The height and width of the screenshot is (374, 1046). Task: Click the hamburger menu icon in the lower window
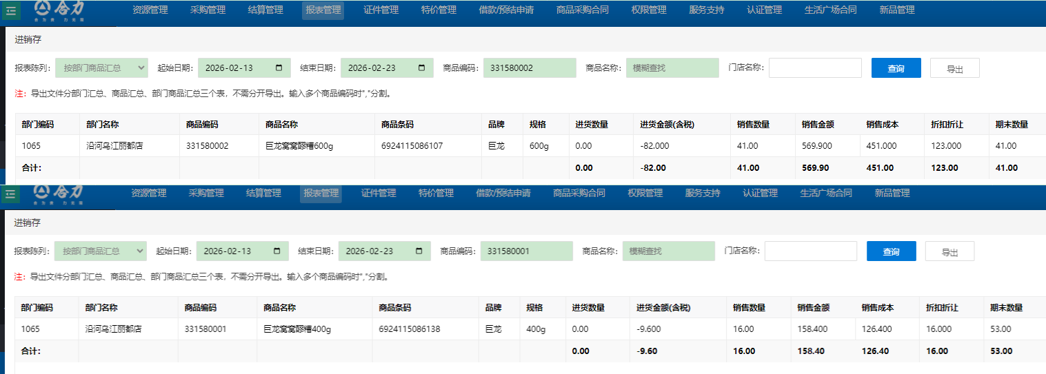pos(10,194)
